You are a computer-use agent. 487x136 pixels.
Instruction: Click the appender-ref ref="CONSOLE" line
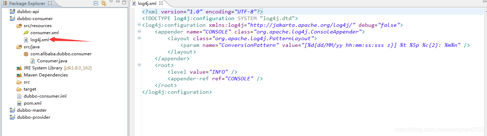click(215, 79)
